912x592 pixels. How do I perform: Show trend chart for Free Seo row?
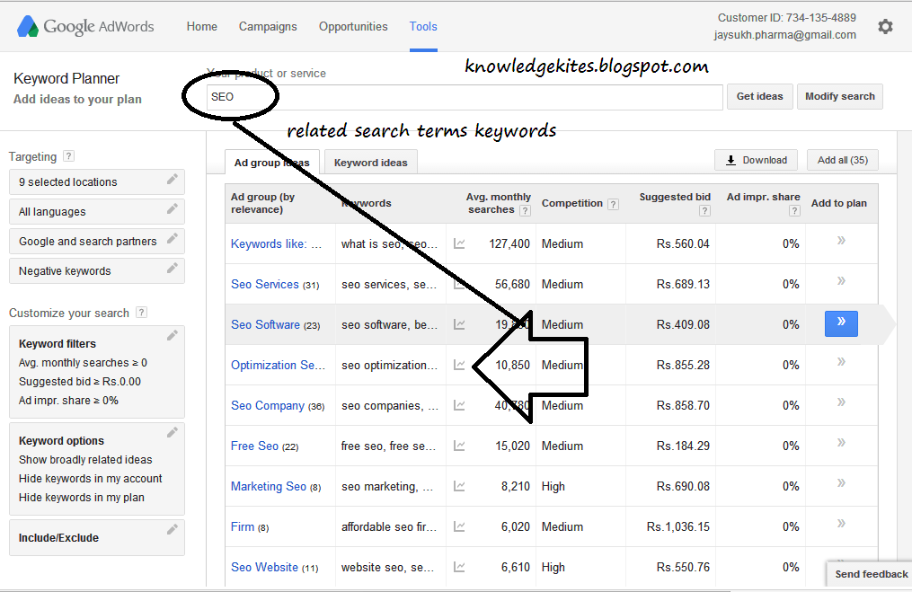[x=459, y=446]
